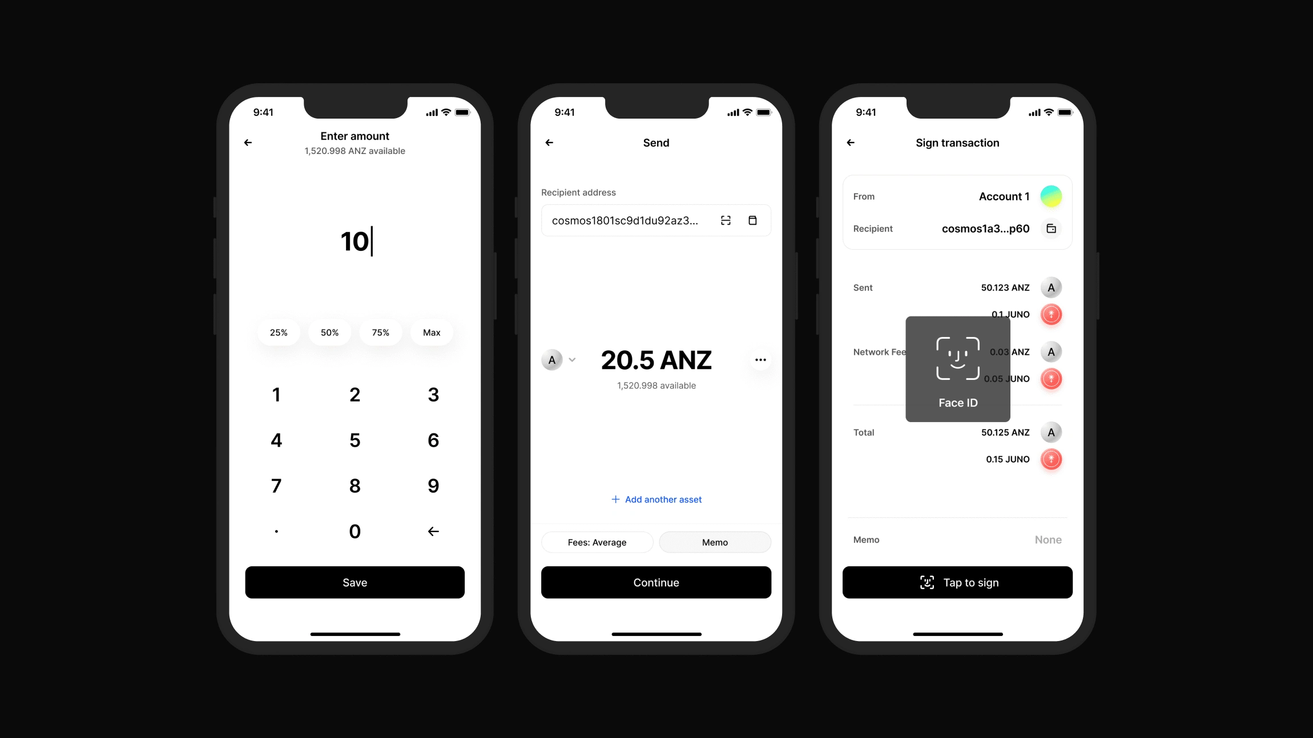This screenshot has width=1313, height=738.
Task: Tap the asset selector dropdown for ANZ
Action: [559, 359]
